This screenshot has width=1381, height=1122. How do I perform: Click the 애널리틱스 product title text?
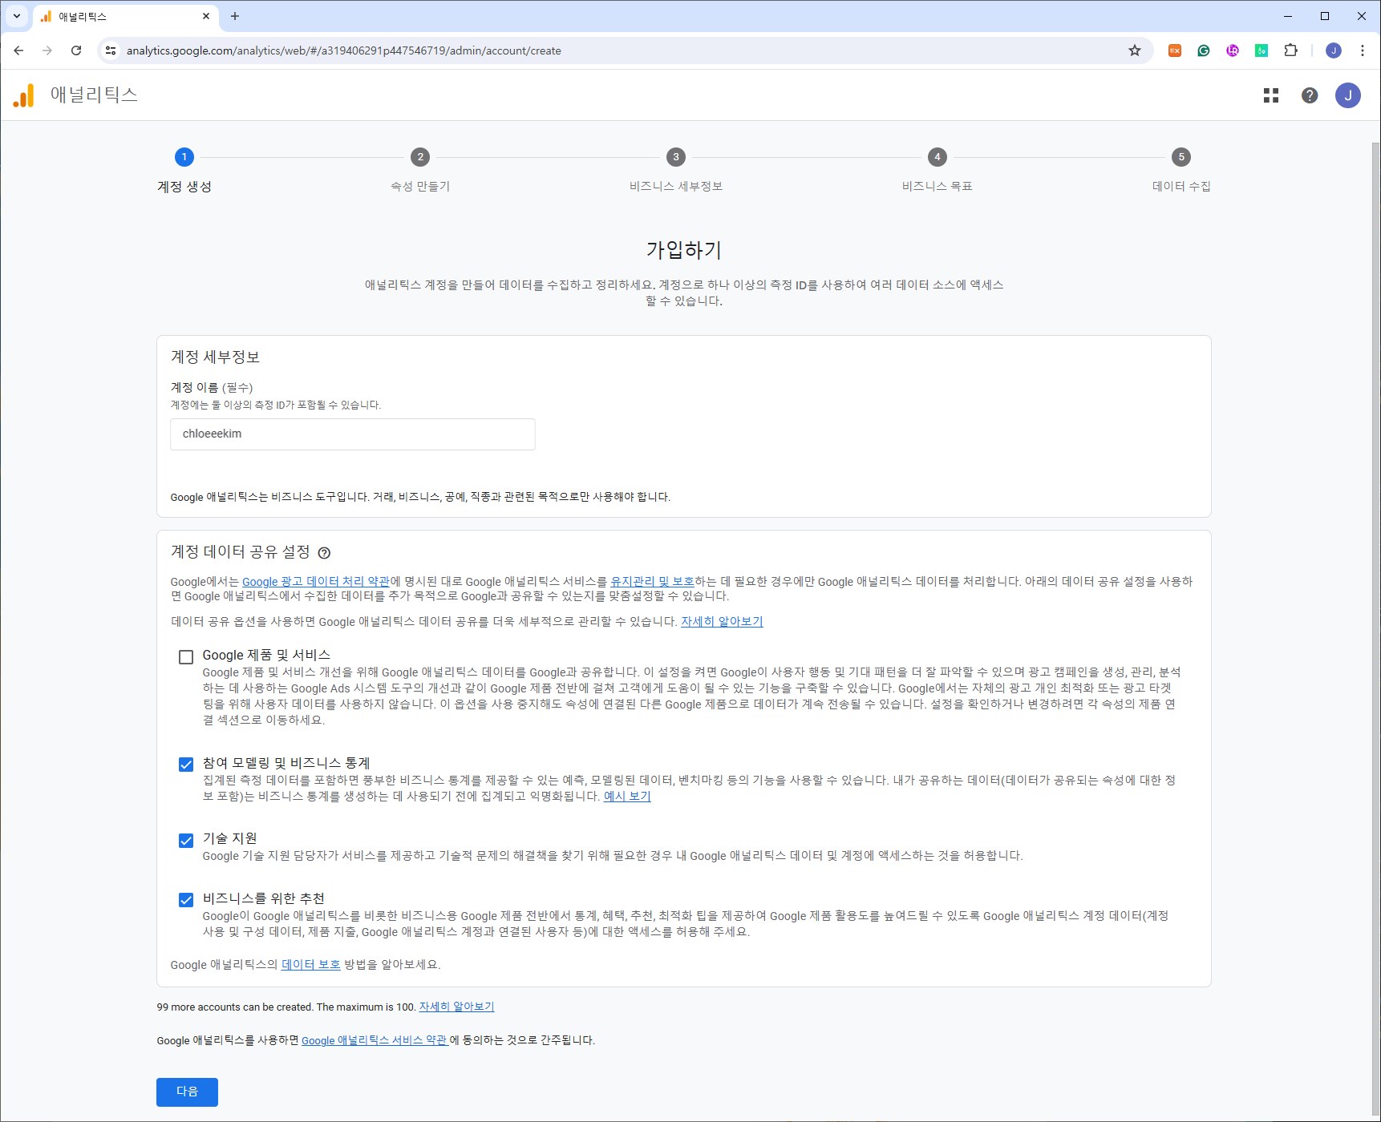tap(94, 95)
